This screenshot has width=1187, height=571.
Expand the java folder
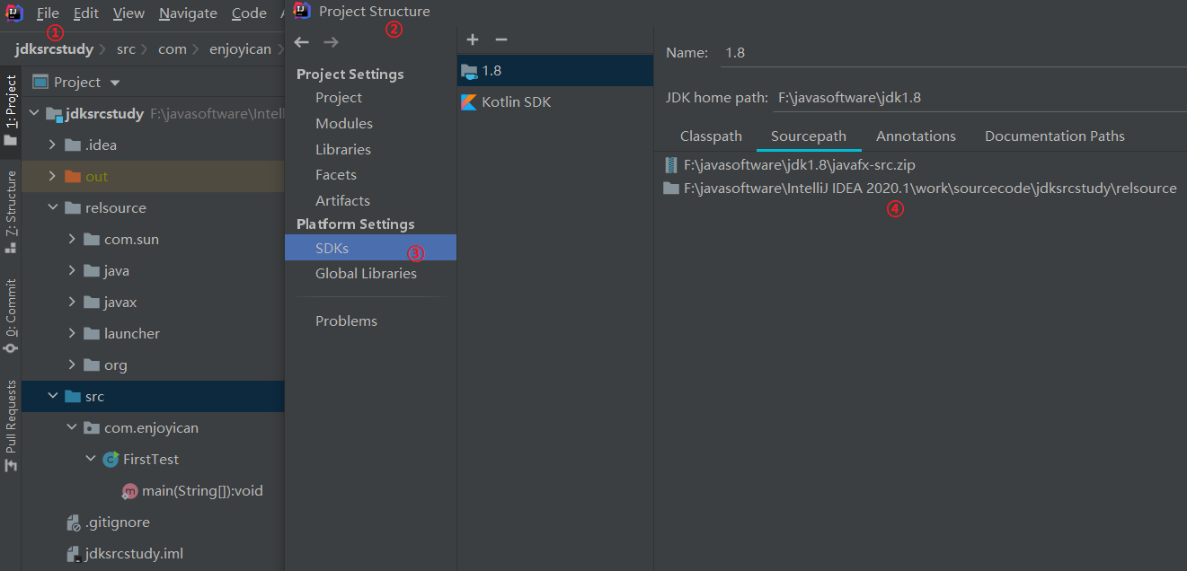click(72, 271)
